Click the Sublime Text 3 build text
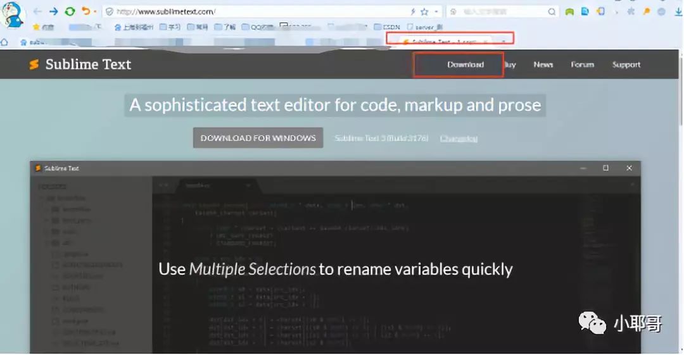 [381, 138]
